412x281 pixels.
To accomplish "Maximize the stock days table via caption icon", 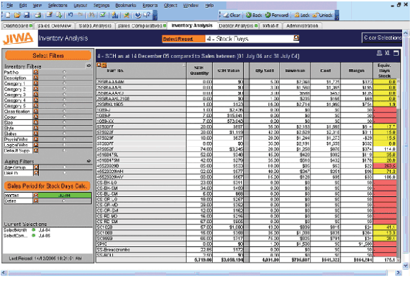I will [396, 53].
